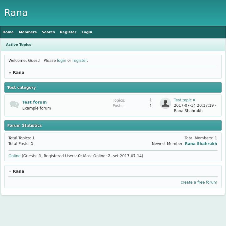Open the Test topic latest post link
226x226 pixels.
[x=183, y=100]
